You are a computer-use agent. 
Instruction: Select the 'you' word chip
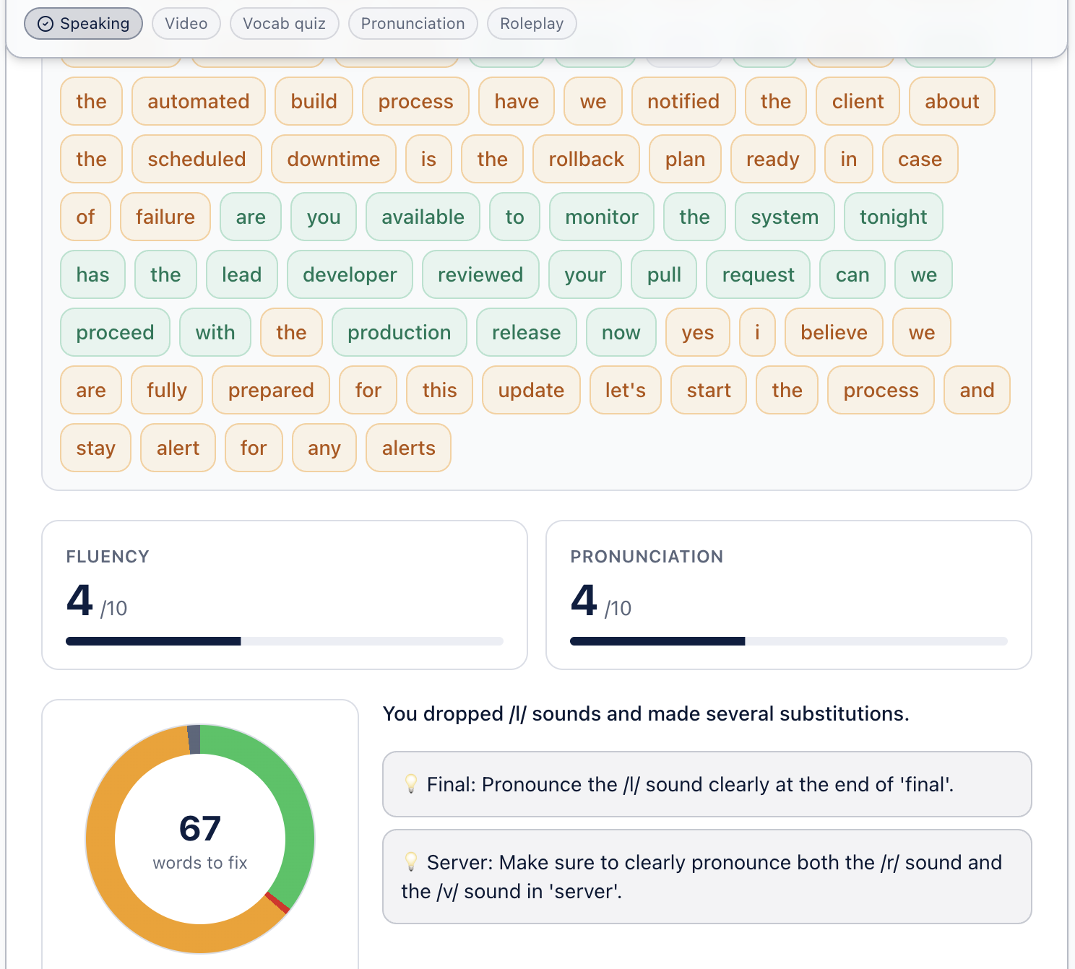point(324,217)
